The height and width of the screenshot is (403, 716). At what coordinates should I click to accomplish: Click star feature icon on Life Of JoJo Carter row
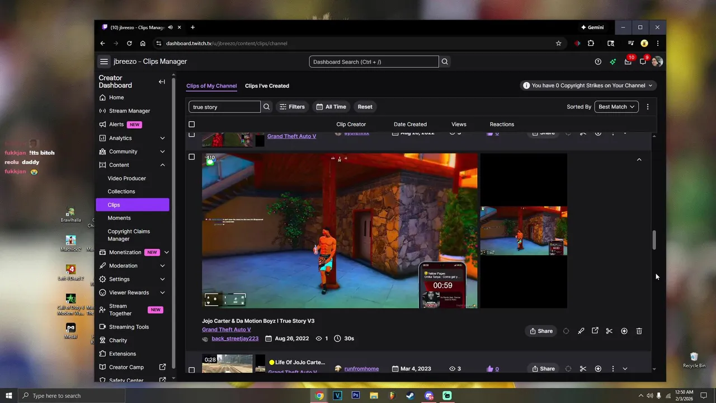[598, 369]
